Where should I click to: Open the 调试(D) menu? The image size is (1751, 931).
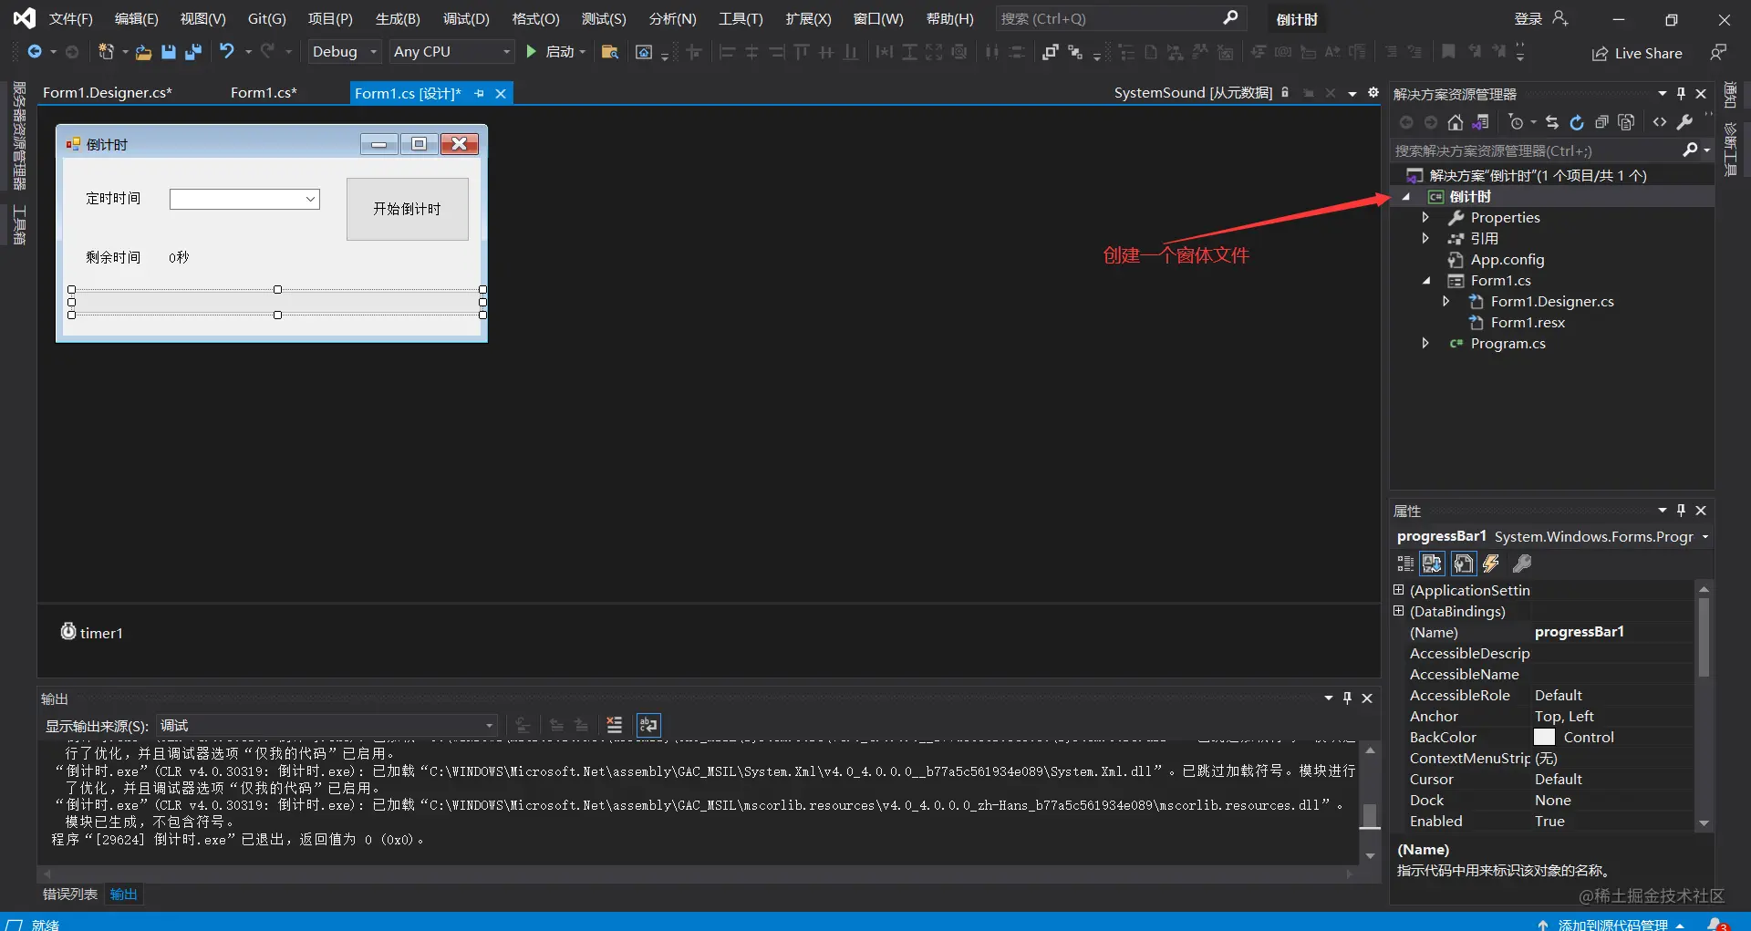point(466,18)
